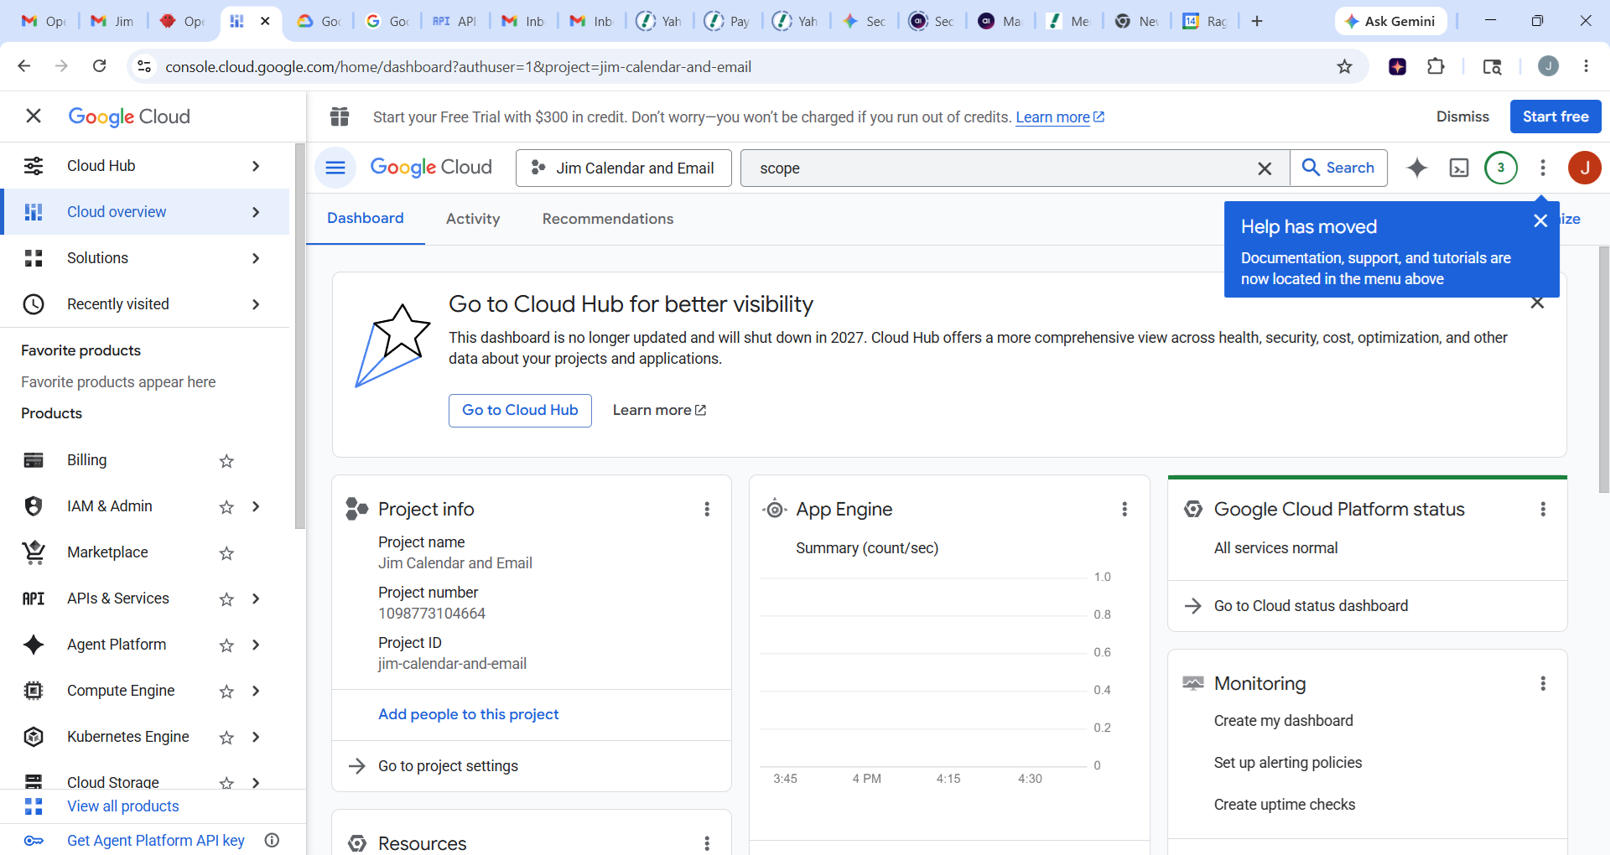1610x855 pixels.
Task: Expand the Cloud overview submenu arrow
Action: (256, 212)
